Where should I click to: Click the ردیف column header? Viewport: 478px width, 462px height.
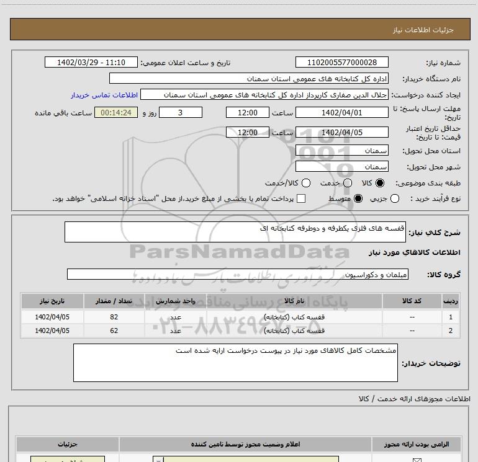click(x=451, y=301)
